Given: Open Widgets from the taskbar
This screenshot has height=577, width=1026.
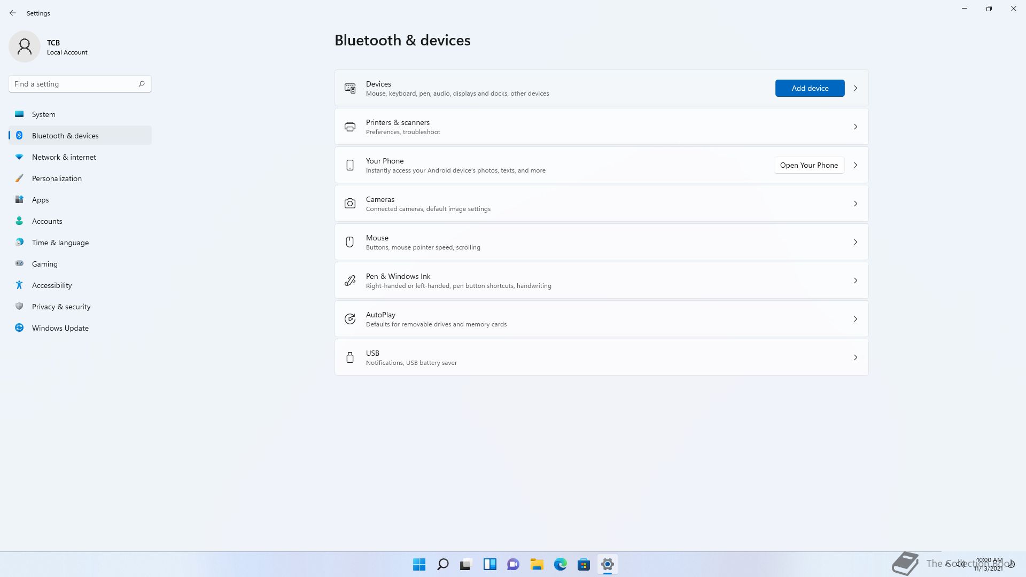Looking at the screenshot, I should [490, 564].
